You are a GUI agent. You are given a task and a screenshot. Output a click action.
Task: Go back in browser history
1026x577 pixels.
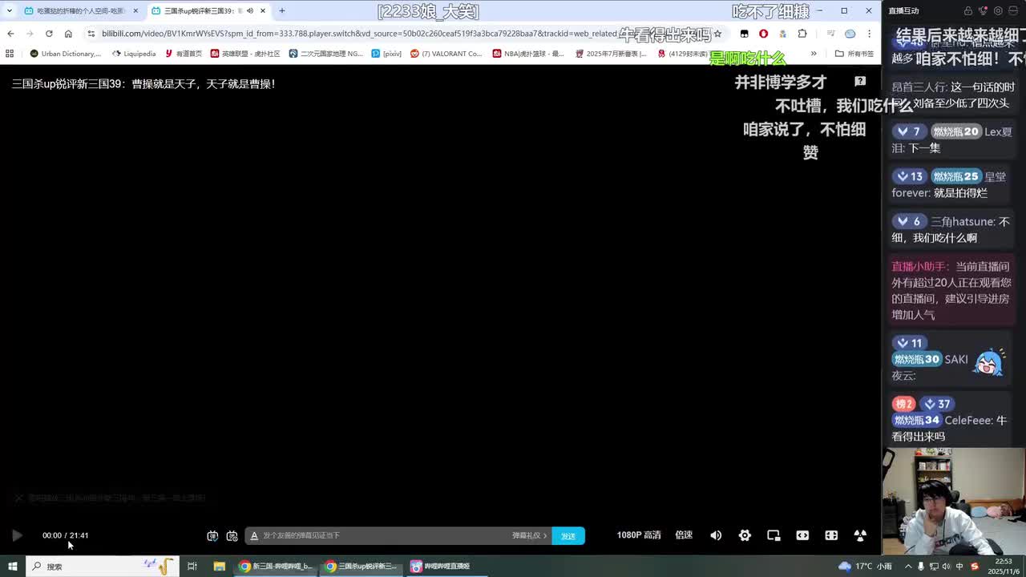click(10, 34)
